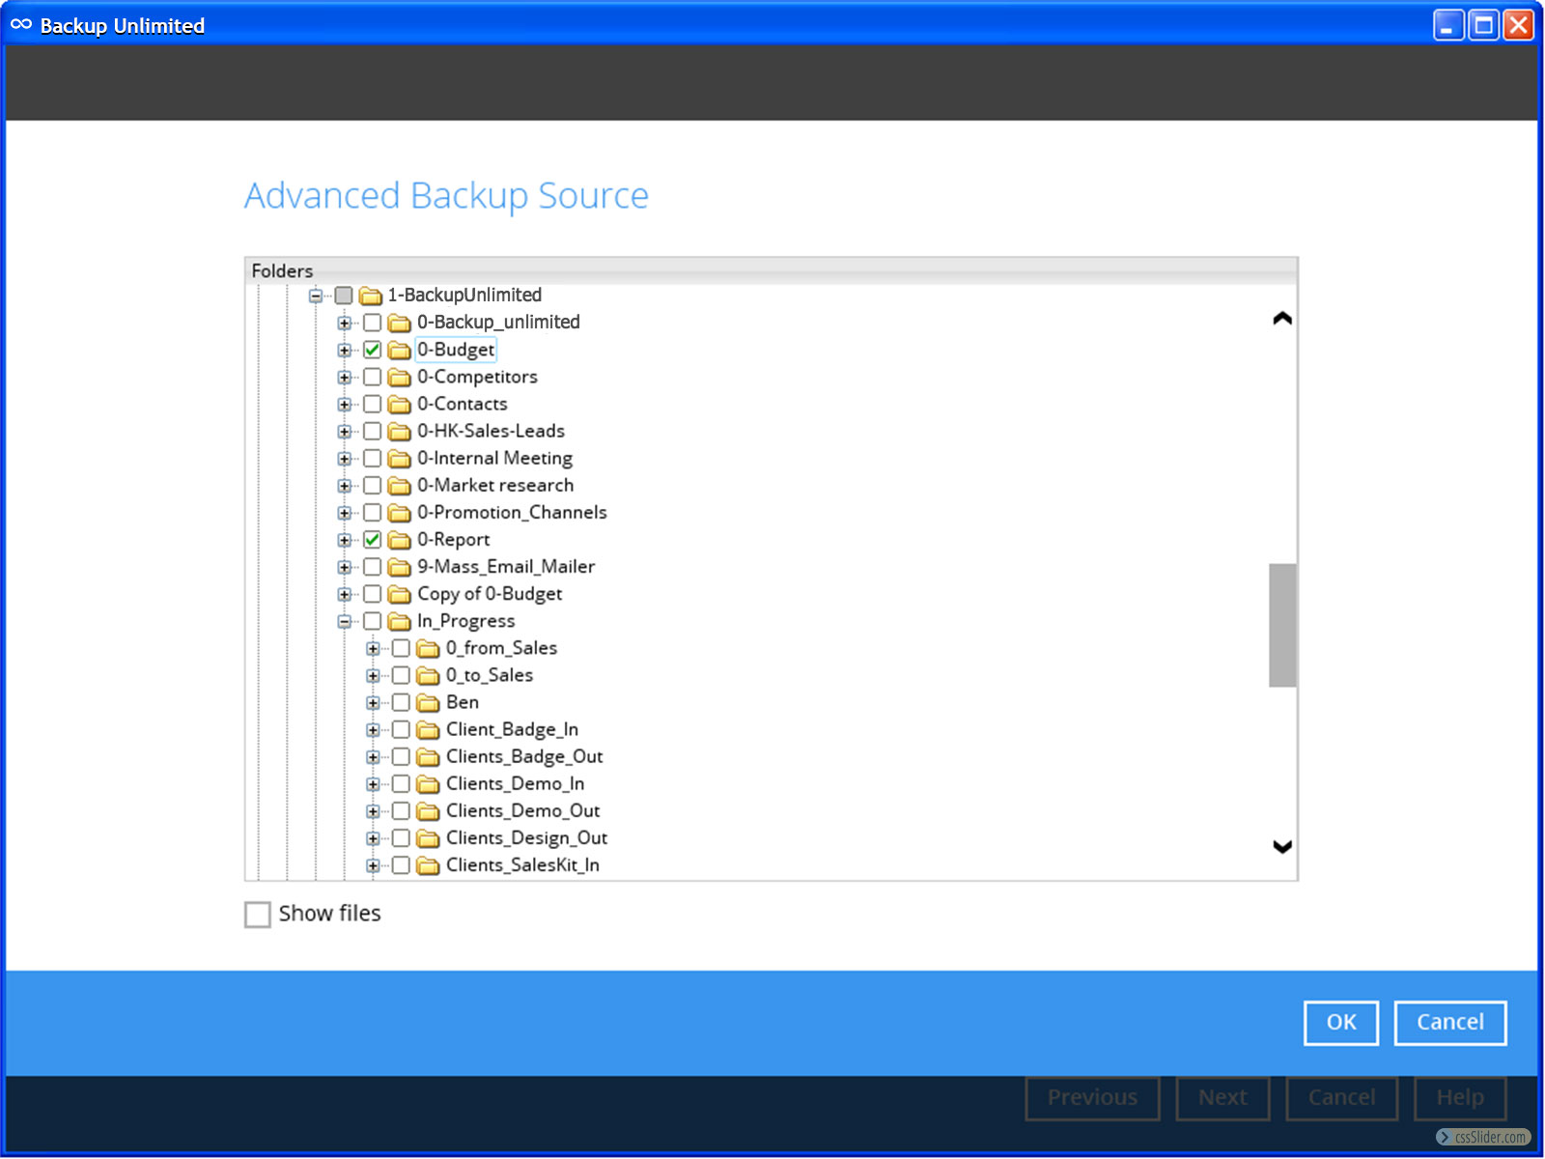Click the scroll down chevron arrow
The image size is (1545, 1159).
[1281, 847]
